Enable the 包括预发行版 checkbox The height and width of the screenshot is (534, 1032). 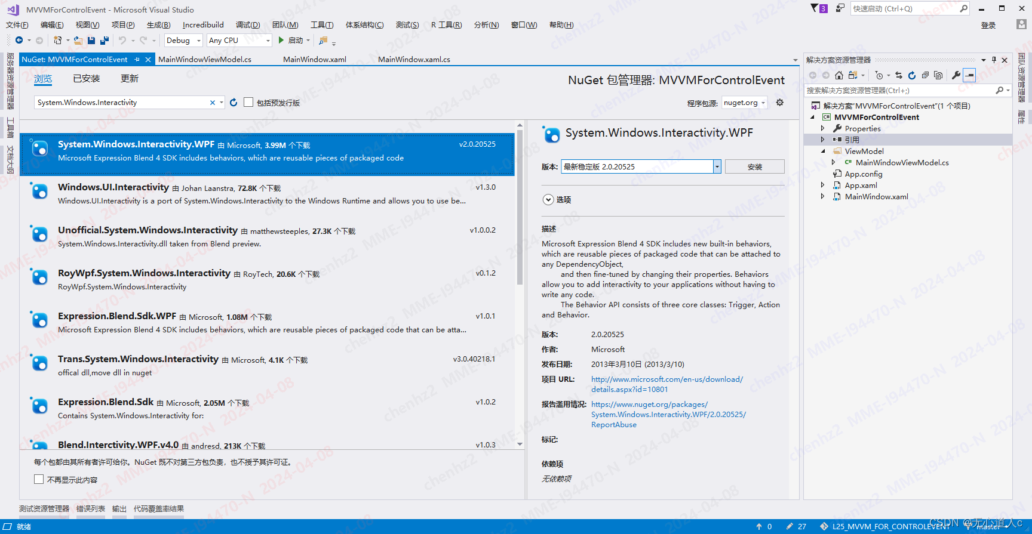[x=248, y=103]
